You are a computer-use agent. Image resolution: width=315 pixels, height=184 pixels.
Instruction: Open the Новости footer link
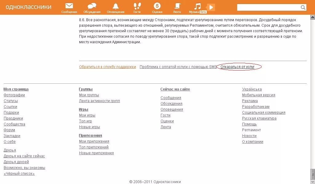click(249, 136)
